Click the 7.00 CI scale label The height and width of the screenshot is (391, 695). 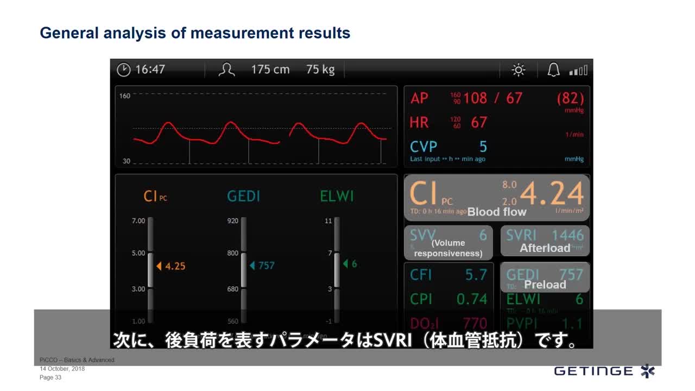pos(138,220)
